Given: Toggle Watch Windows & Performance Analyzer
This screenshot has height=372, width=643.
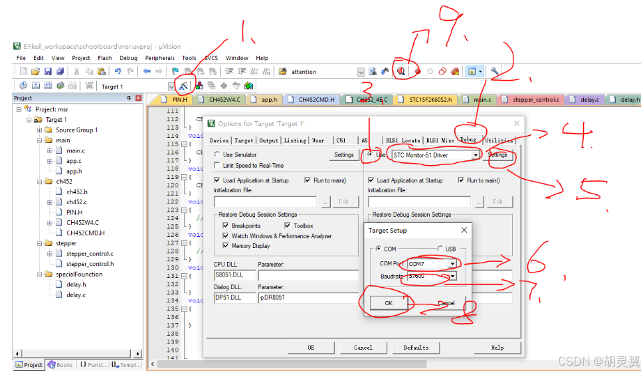Looking at the screenshot, I should (x=226, y=236).
